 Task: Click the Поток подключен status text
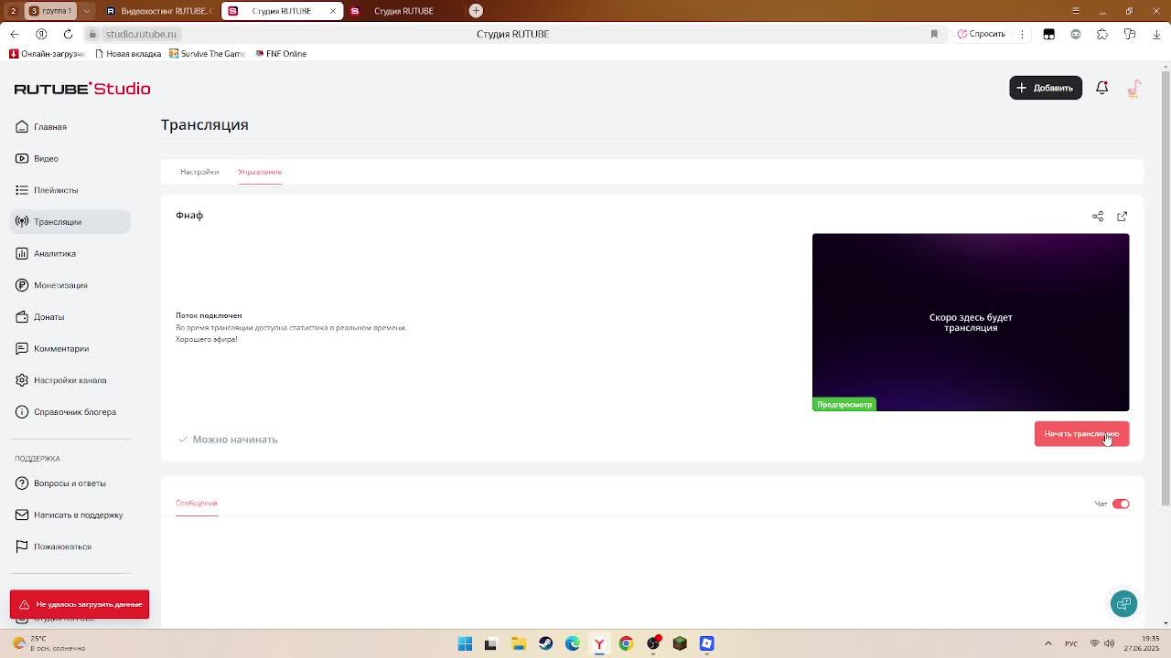(x=209, y=315)
